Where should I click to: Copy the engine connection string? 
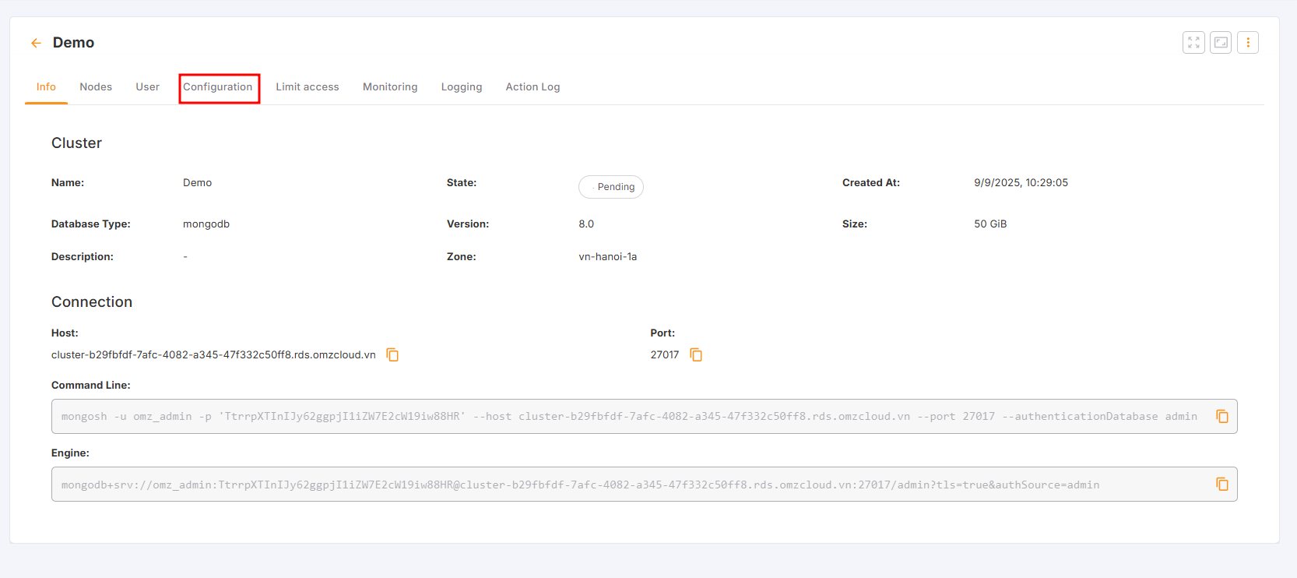tap(1222, 485)
